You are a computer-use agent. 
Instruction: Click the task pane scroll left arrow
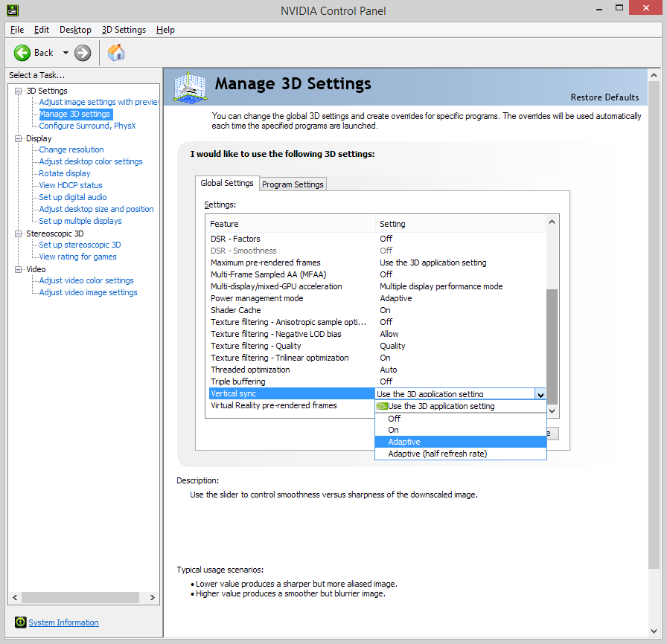[x=16, y=597]
